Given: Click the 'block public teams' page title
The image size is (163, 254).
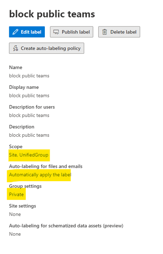Looking at the screenshot, I should pyautogui.click(x=52, y=14).
